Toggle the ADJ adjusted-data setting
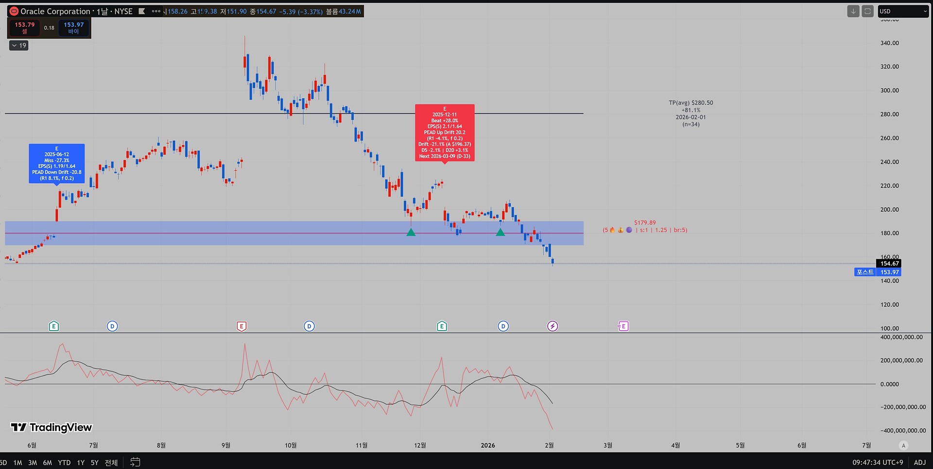933x469 pixels. [919, 462]
